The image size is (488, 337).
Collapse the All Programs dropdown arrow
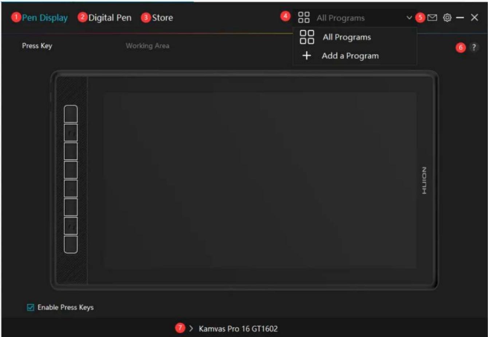click(409, 17)
